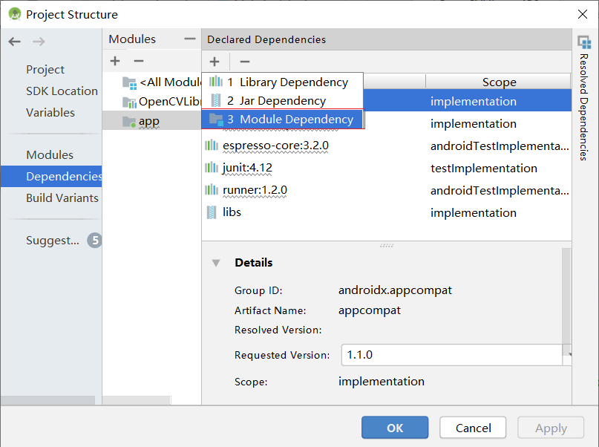Click the Cancel button

tap(472, 427)
